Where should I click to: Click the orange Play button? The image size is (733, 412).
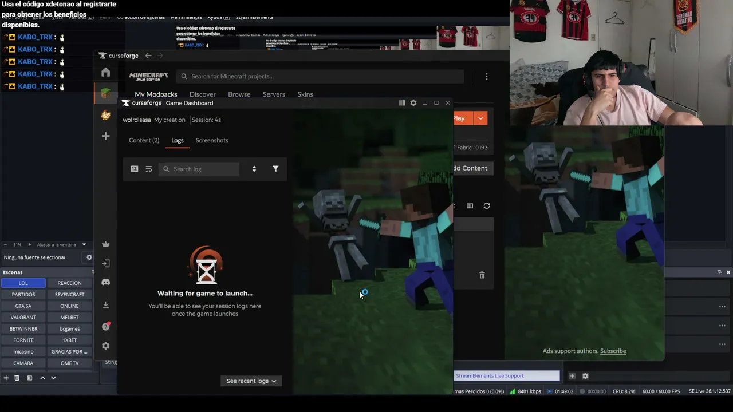(x=463, y=118)
